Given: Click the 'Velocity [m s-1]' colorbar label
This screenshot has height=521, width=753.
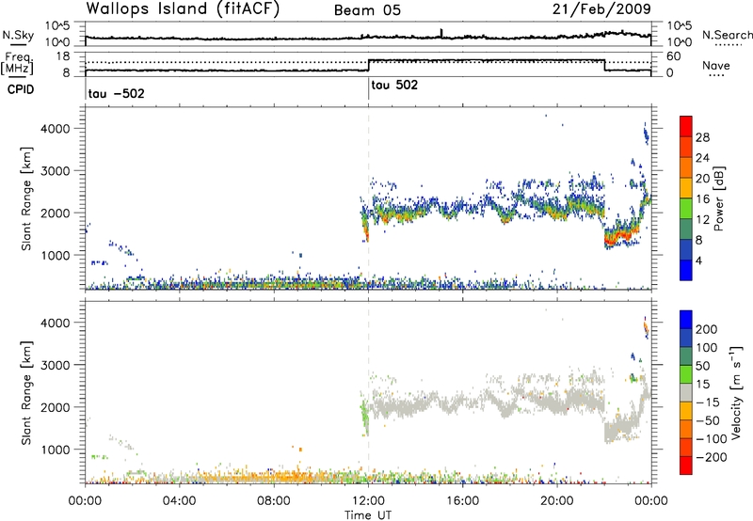Looking at the screenshot, I should click(x=736, y=392).
